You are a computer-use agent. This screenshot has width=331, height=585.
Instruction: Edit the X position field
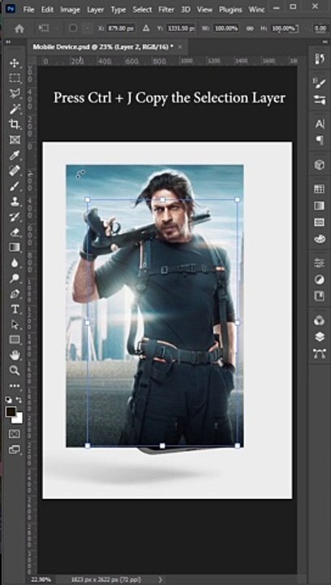(x=121, y=28)
